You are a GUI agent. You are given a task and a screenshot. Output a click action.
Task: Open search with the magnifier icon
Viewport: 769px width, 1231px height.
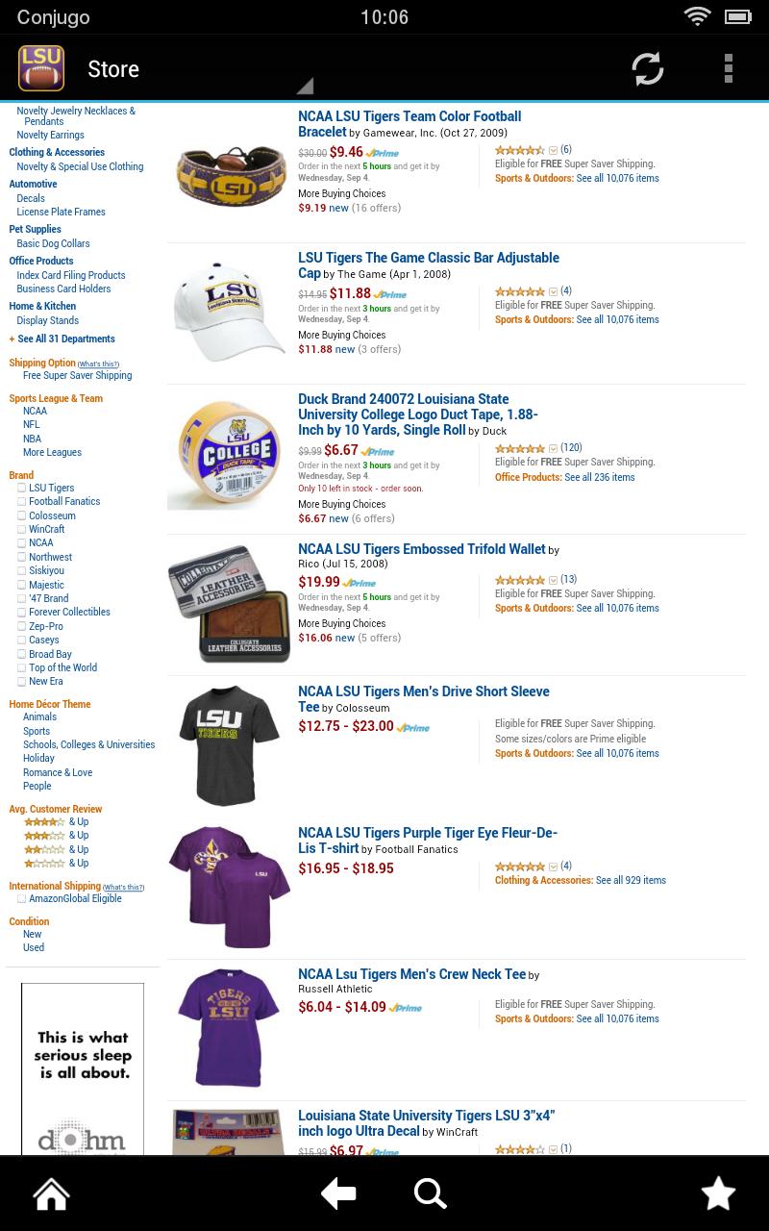431,1193
